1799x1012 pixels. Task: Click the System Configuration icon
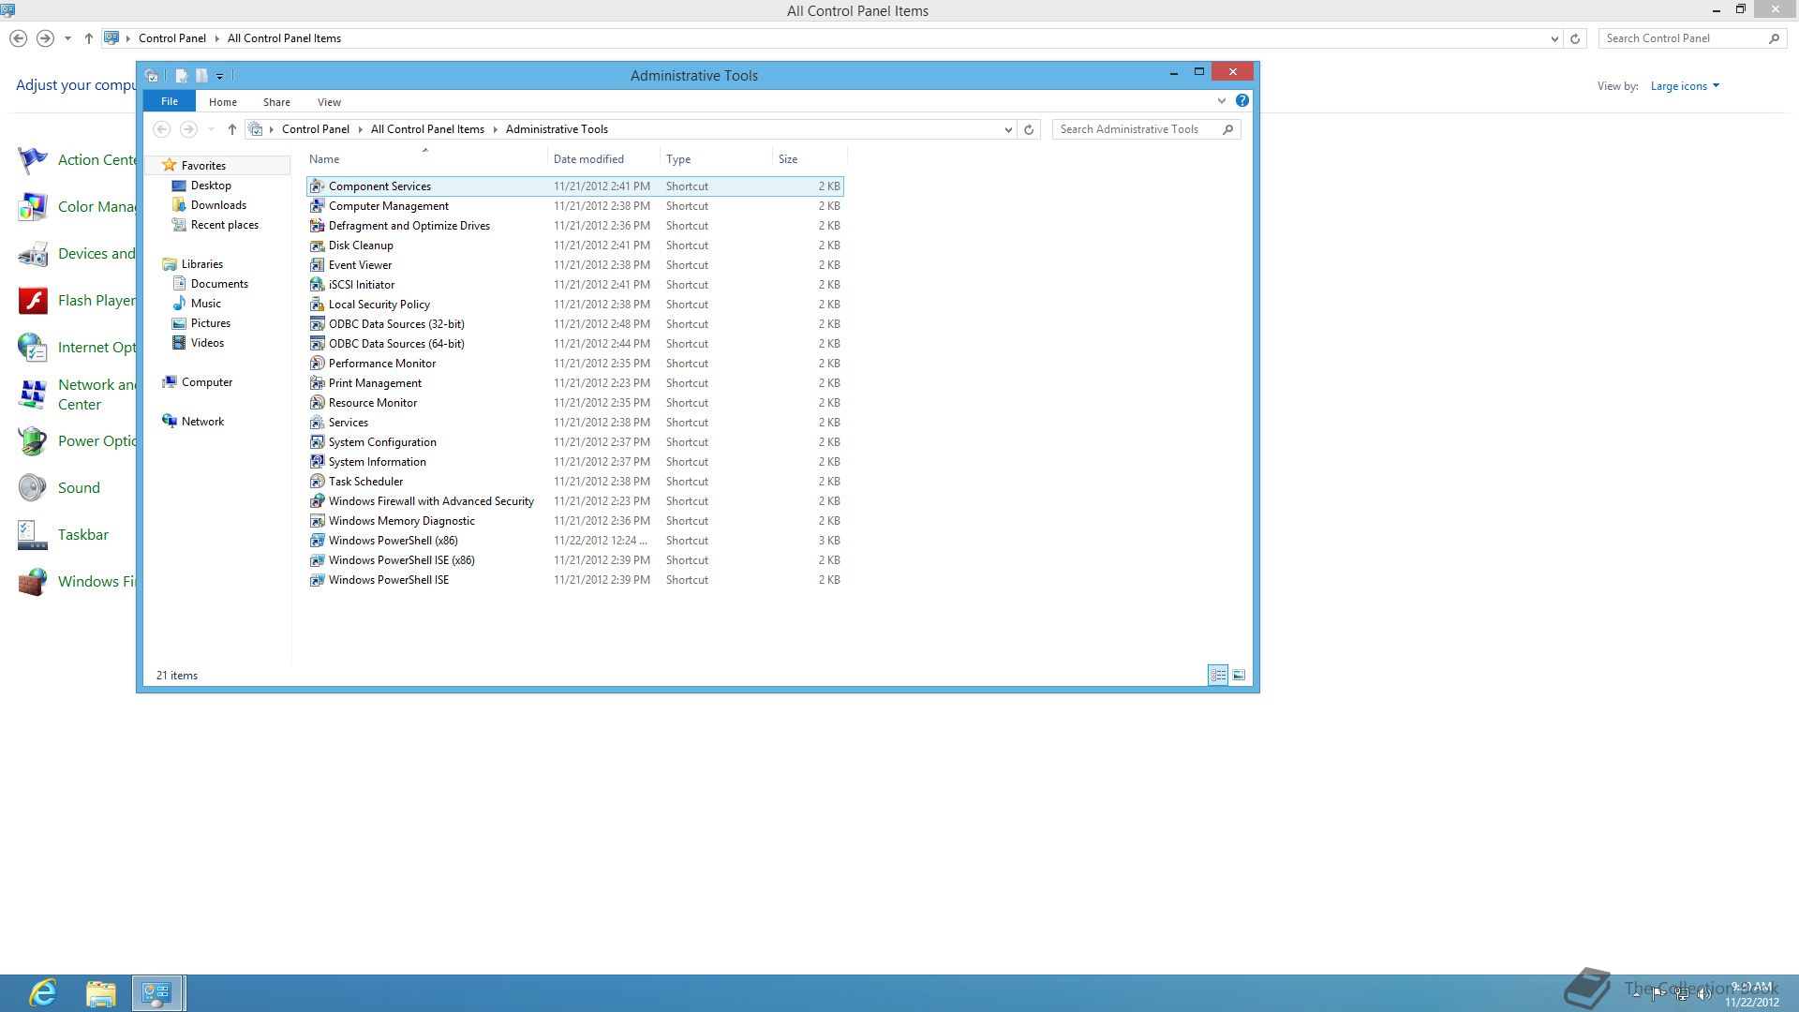pos(317,442)
